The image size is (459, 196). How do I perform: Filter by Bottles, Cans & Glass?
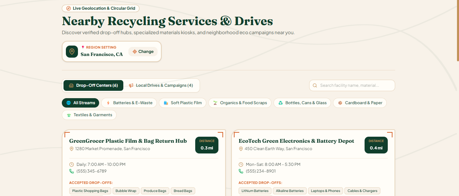(302, 103)
